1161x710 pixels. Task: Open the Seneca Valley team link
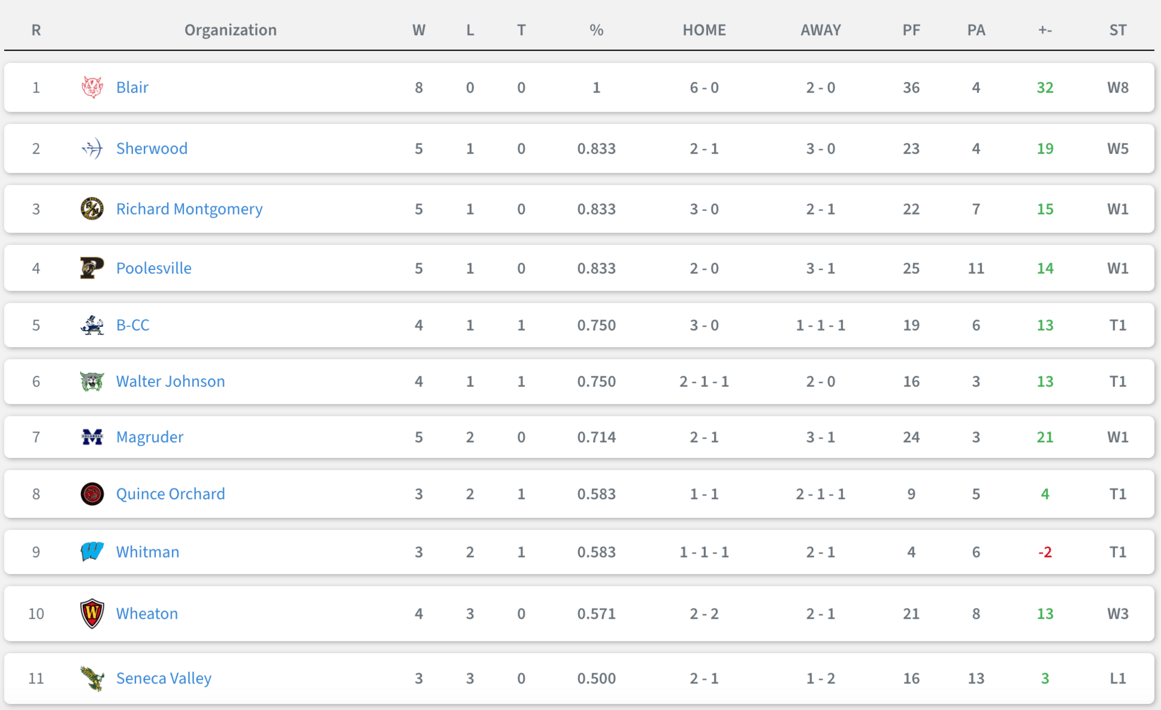(x=163, y=679)
